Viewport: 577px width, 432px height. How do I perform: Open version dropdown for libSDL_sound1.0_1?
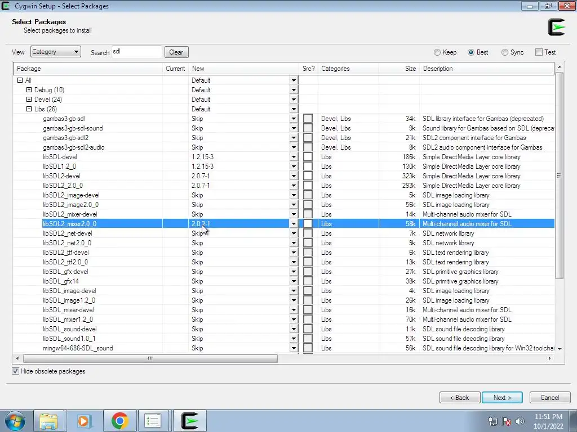[294, 338]
